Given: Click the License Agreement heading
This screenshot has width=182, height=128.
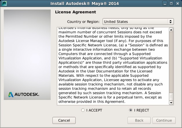Looking at the screenshot, I should (x=75, y=12).
